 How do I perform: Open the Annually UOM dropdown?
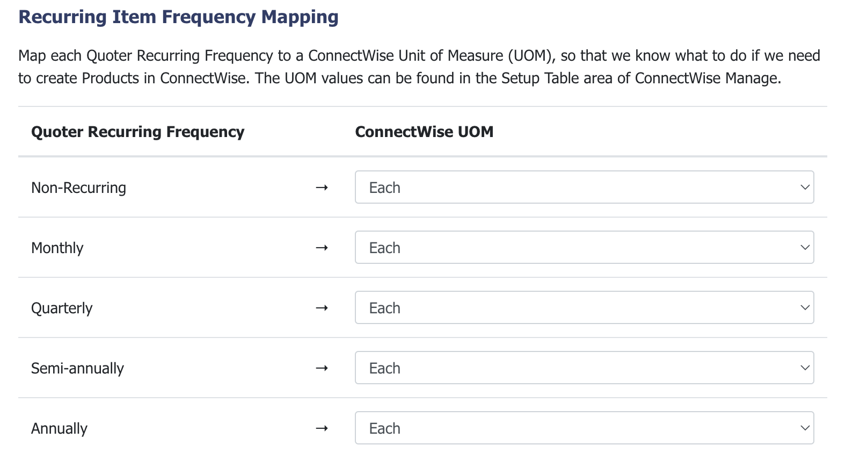584,428
